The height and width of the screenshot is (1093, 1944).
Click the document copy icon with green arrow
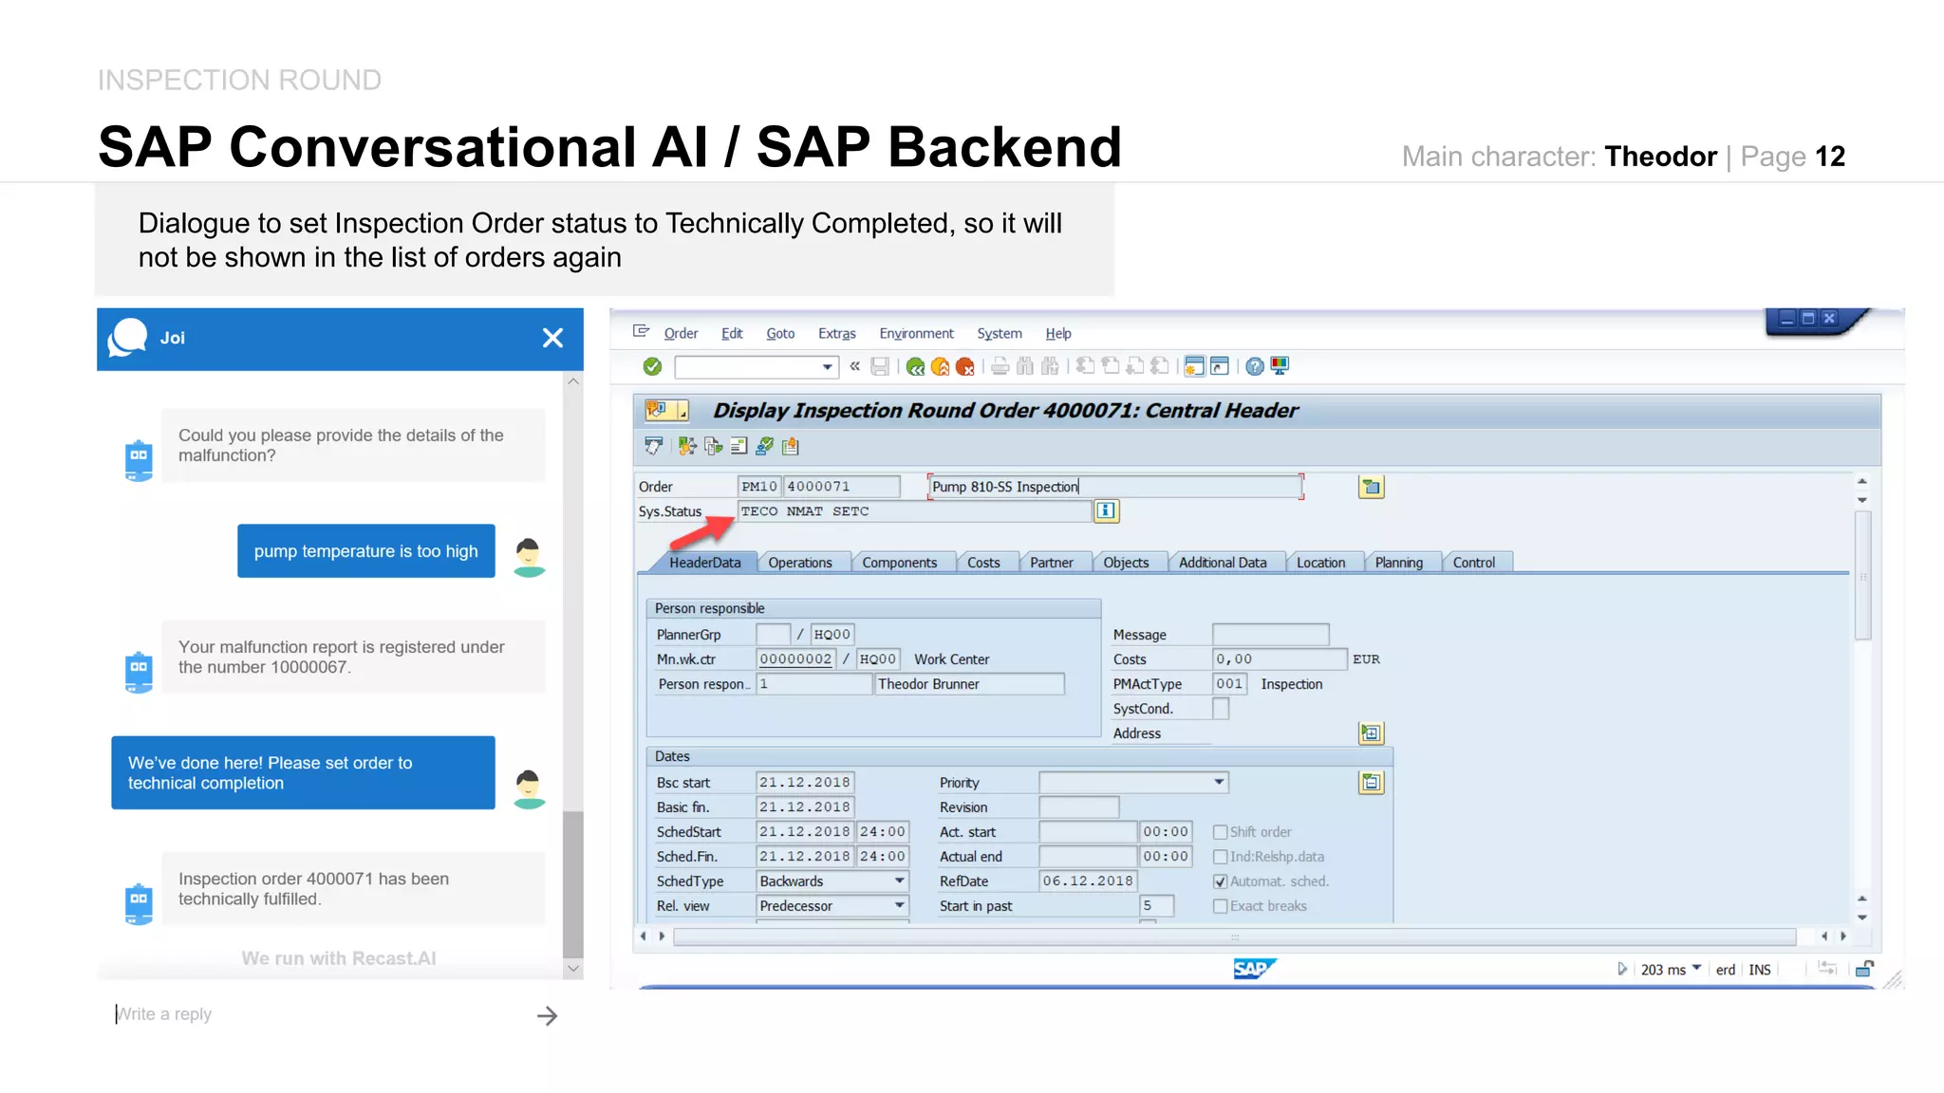coord(713,446)
